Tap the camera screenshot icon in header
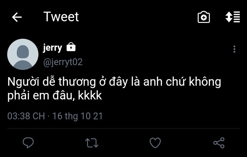247x157 pixels. pos(203,17)
